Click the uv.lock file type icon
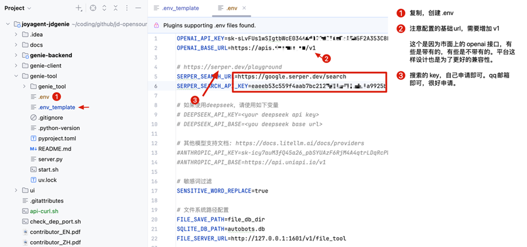 pyautogui.click(x=33, y=180)
